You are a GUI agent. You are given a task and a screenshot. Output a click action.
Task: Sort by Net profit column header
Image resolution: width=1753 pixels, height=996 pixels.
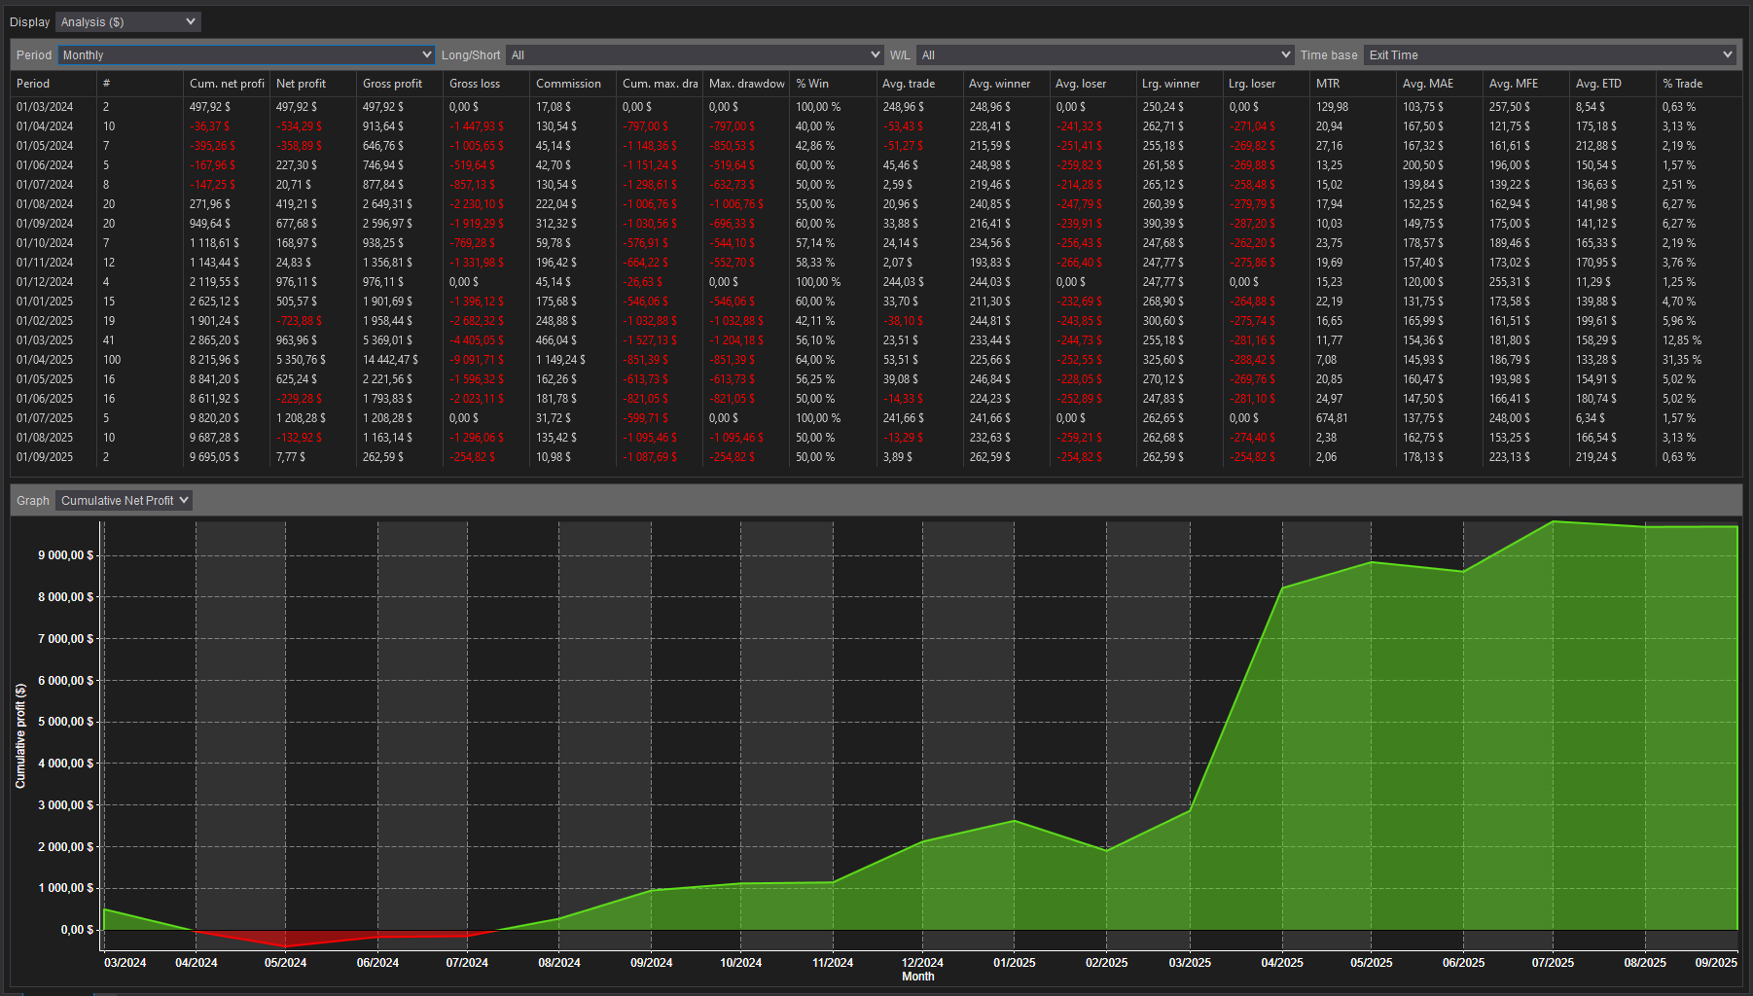pos(312,84)
